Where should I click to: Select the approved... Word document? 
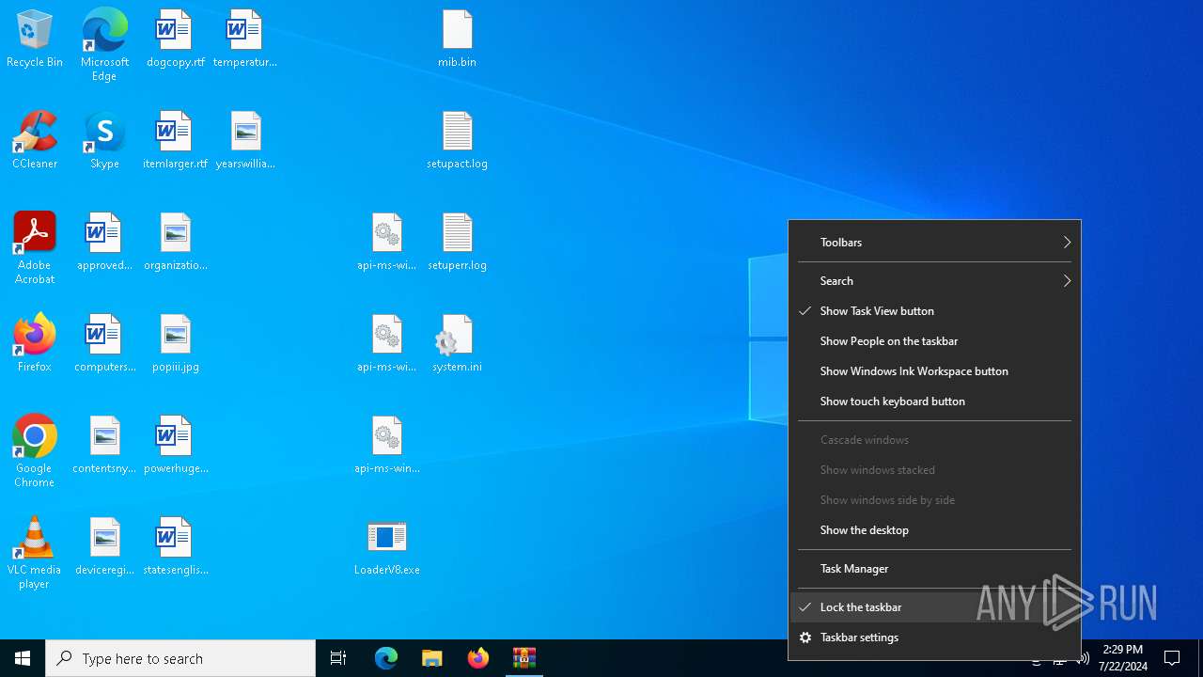(x=104, y=243)
